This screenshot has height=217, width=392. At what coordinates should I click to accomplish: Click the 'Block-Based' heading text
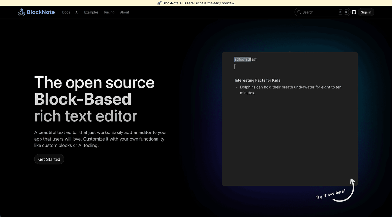[83, 99]
